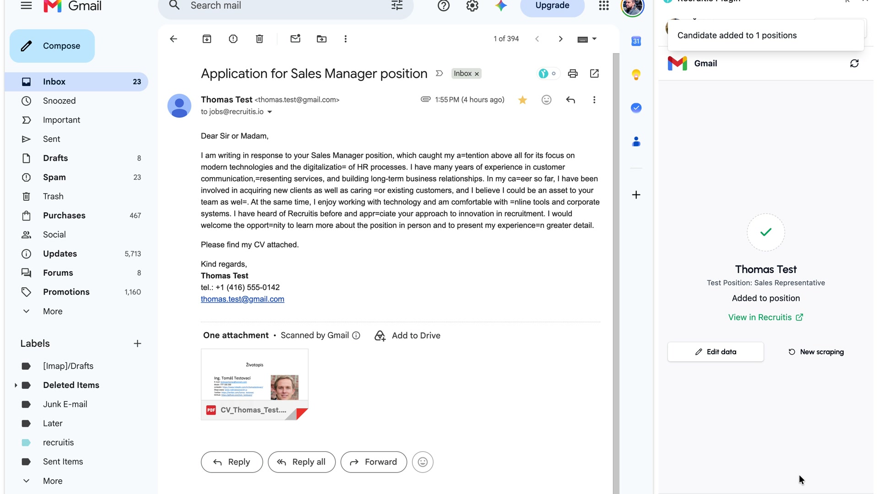The height and width of the screenshot is (494, 879).
Task: Open Google Calendar side panel
Action: pos(636,41)
